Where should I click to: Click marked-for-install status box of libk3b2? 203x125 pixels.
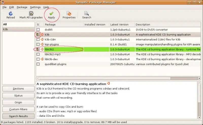click(38, 49)
